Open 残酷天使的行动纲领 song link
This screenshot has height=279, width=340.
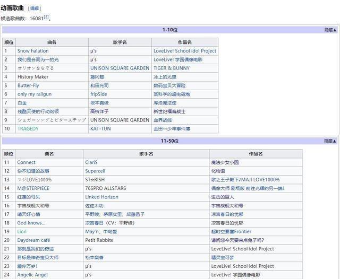point(38,111)
